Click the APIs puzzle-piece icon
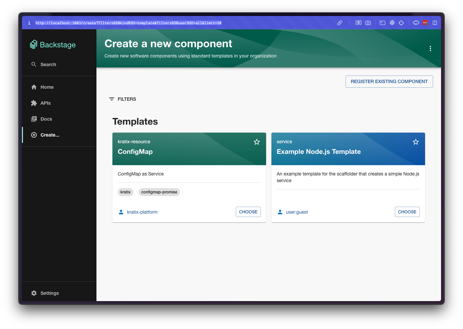 (x=34, y=103)
